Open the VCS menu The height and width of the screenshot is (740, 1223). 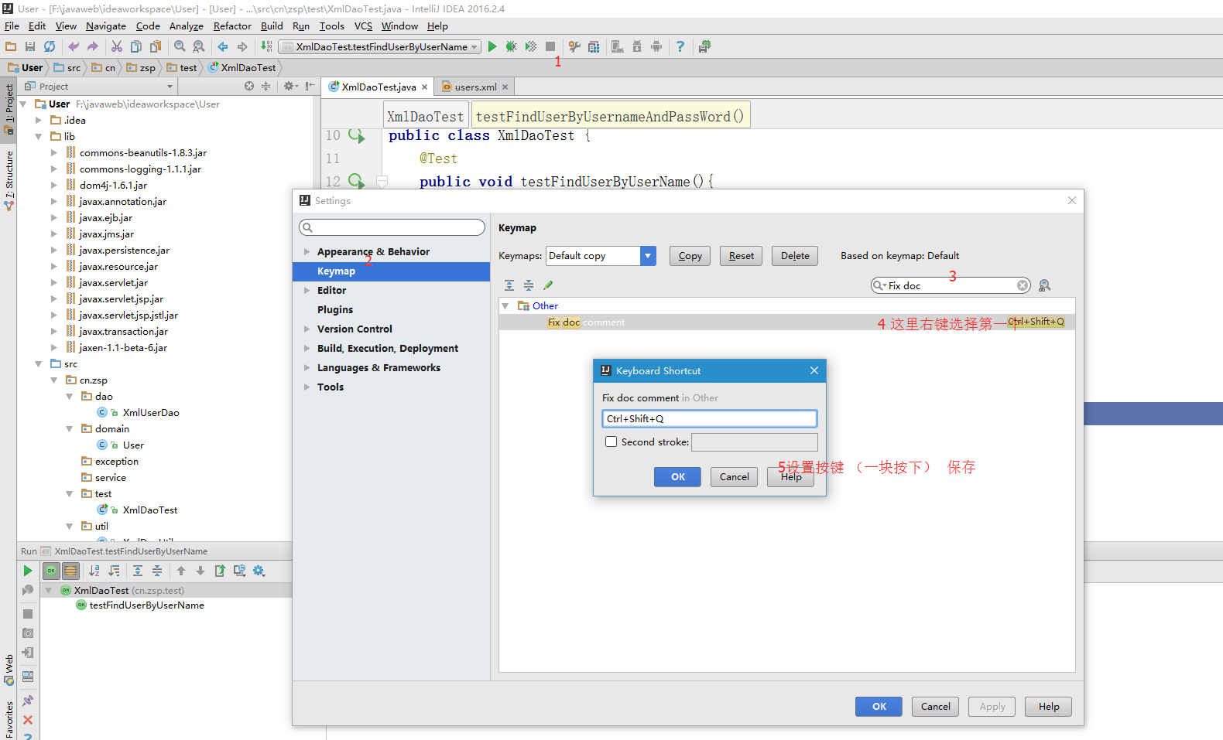tap(363, 26)
